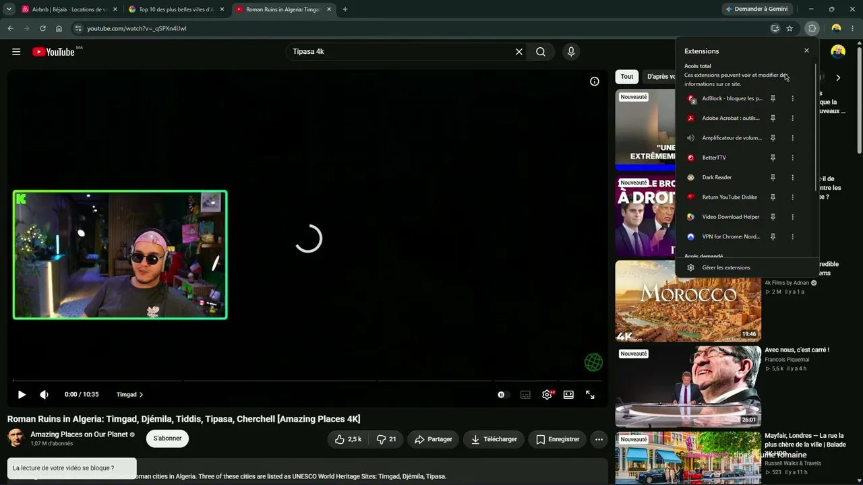The image size is (863, 485).
Task: Open the Amazing Places channel avatar
Action: click(16, 438)
